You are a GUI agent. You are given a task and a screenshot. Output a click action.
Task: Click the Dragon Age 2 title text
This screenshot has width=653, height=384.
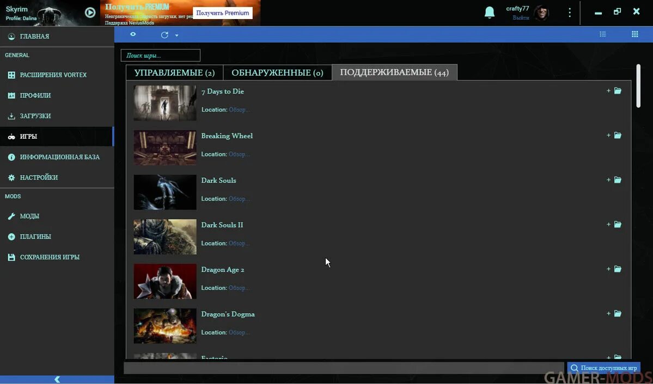tap(223, 270)
